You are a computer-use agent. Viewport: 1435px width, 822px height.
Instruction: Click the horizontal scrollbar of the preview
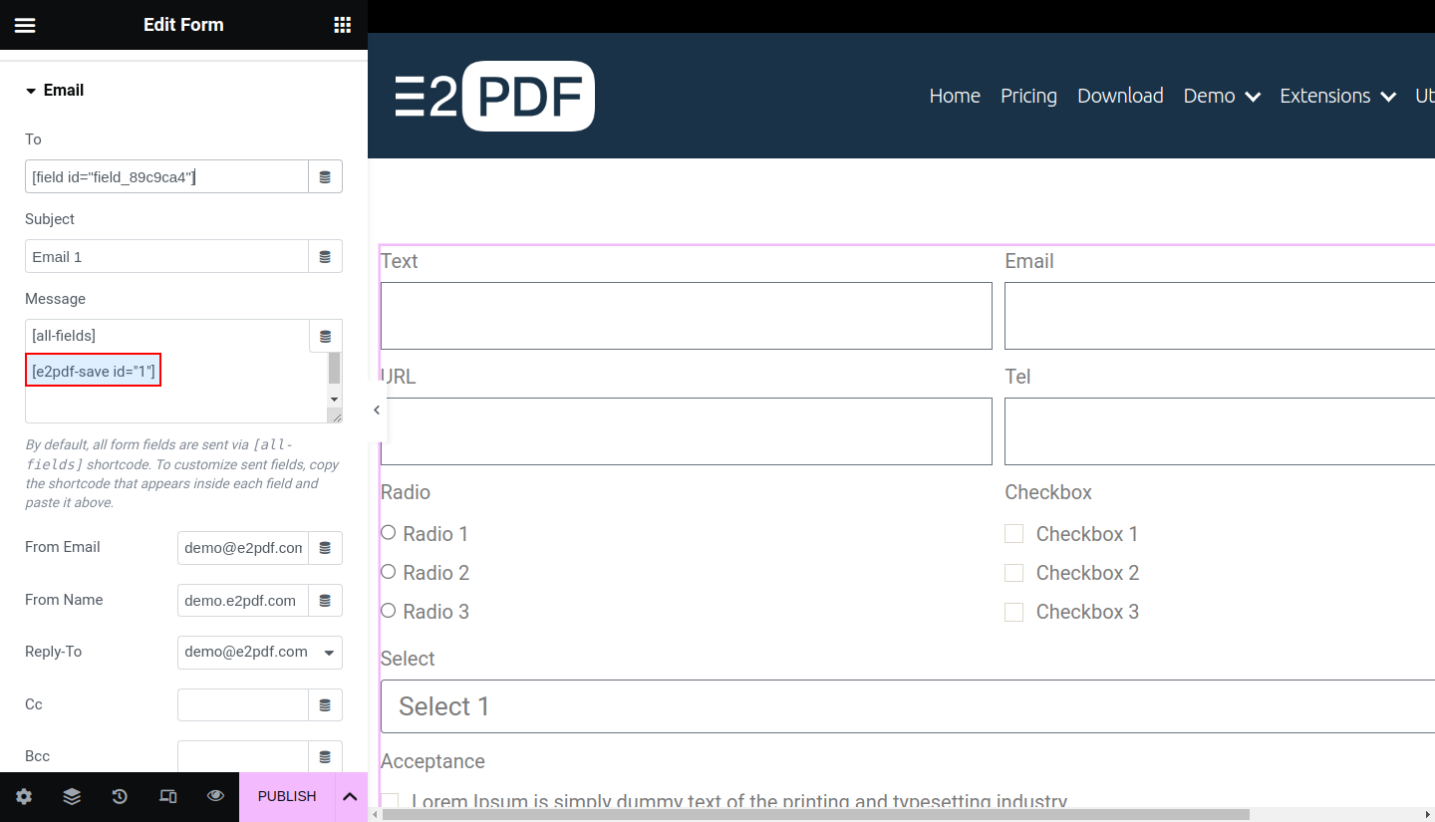(815, 814)
